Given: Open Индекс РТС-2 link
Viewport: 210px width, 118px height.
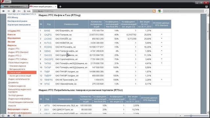Looking at the screenshot, I should point(14,56).
